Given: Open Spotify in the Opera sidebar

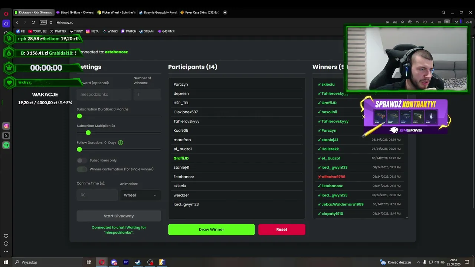Looking at the screenshot, I should [x=6, y=145].
